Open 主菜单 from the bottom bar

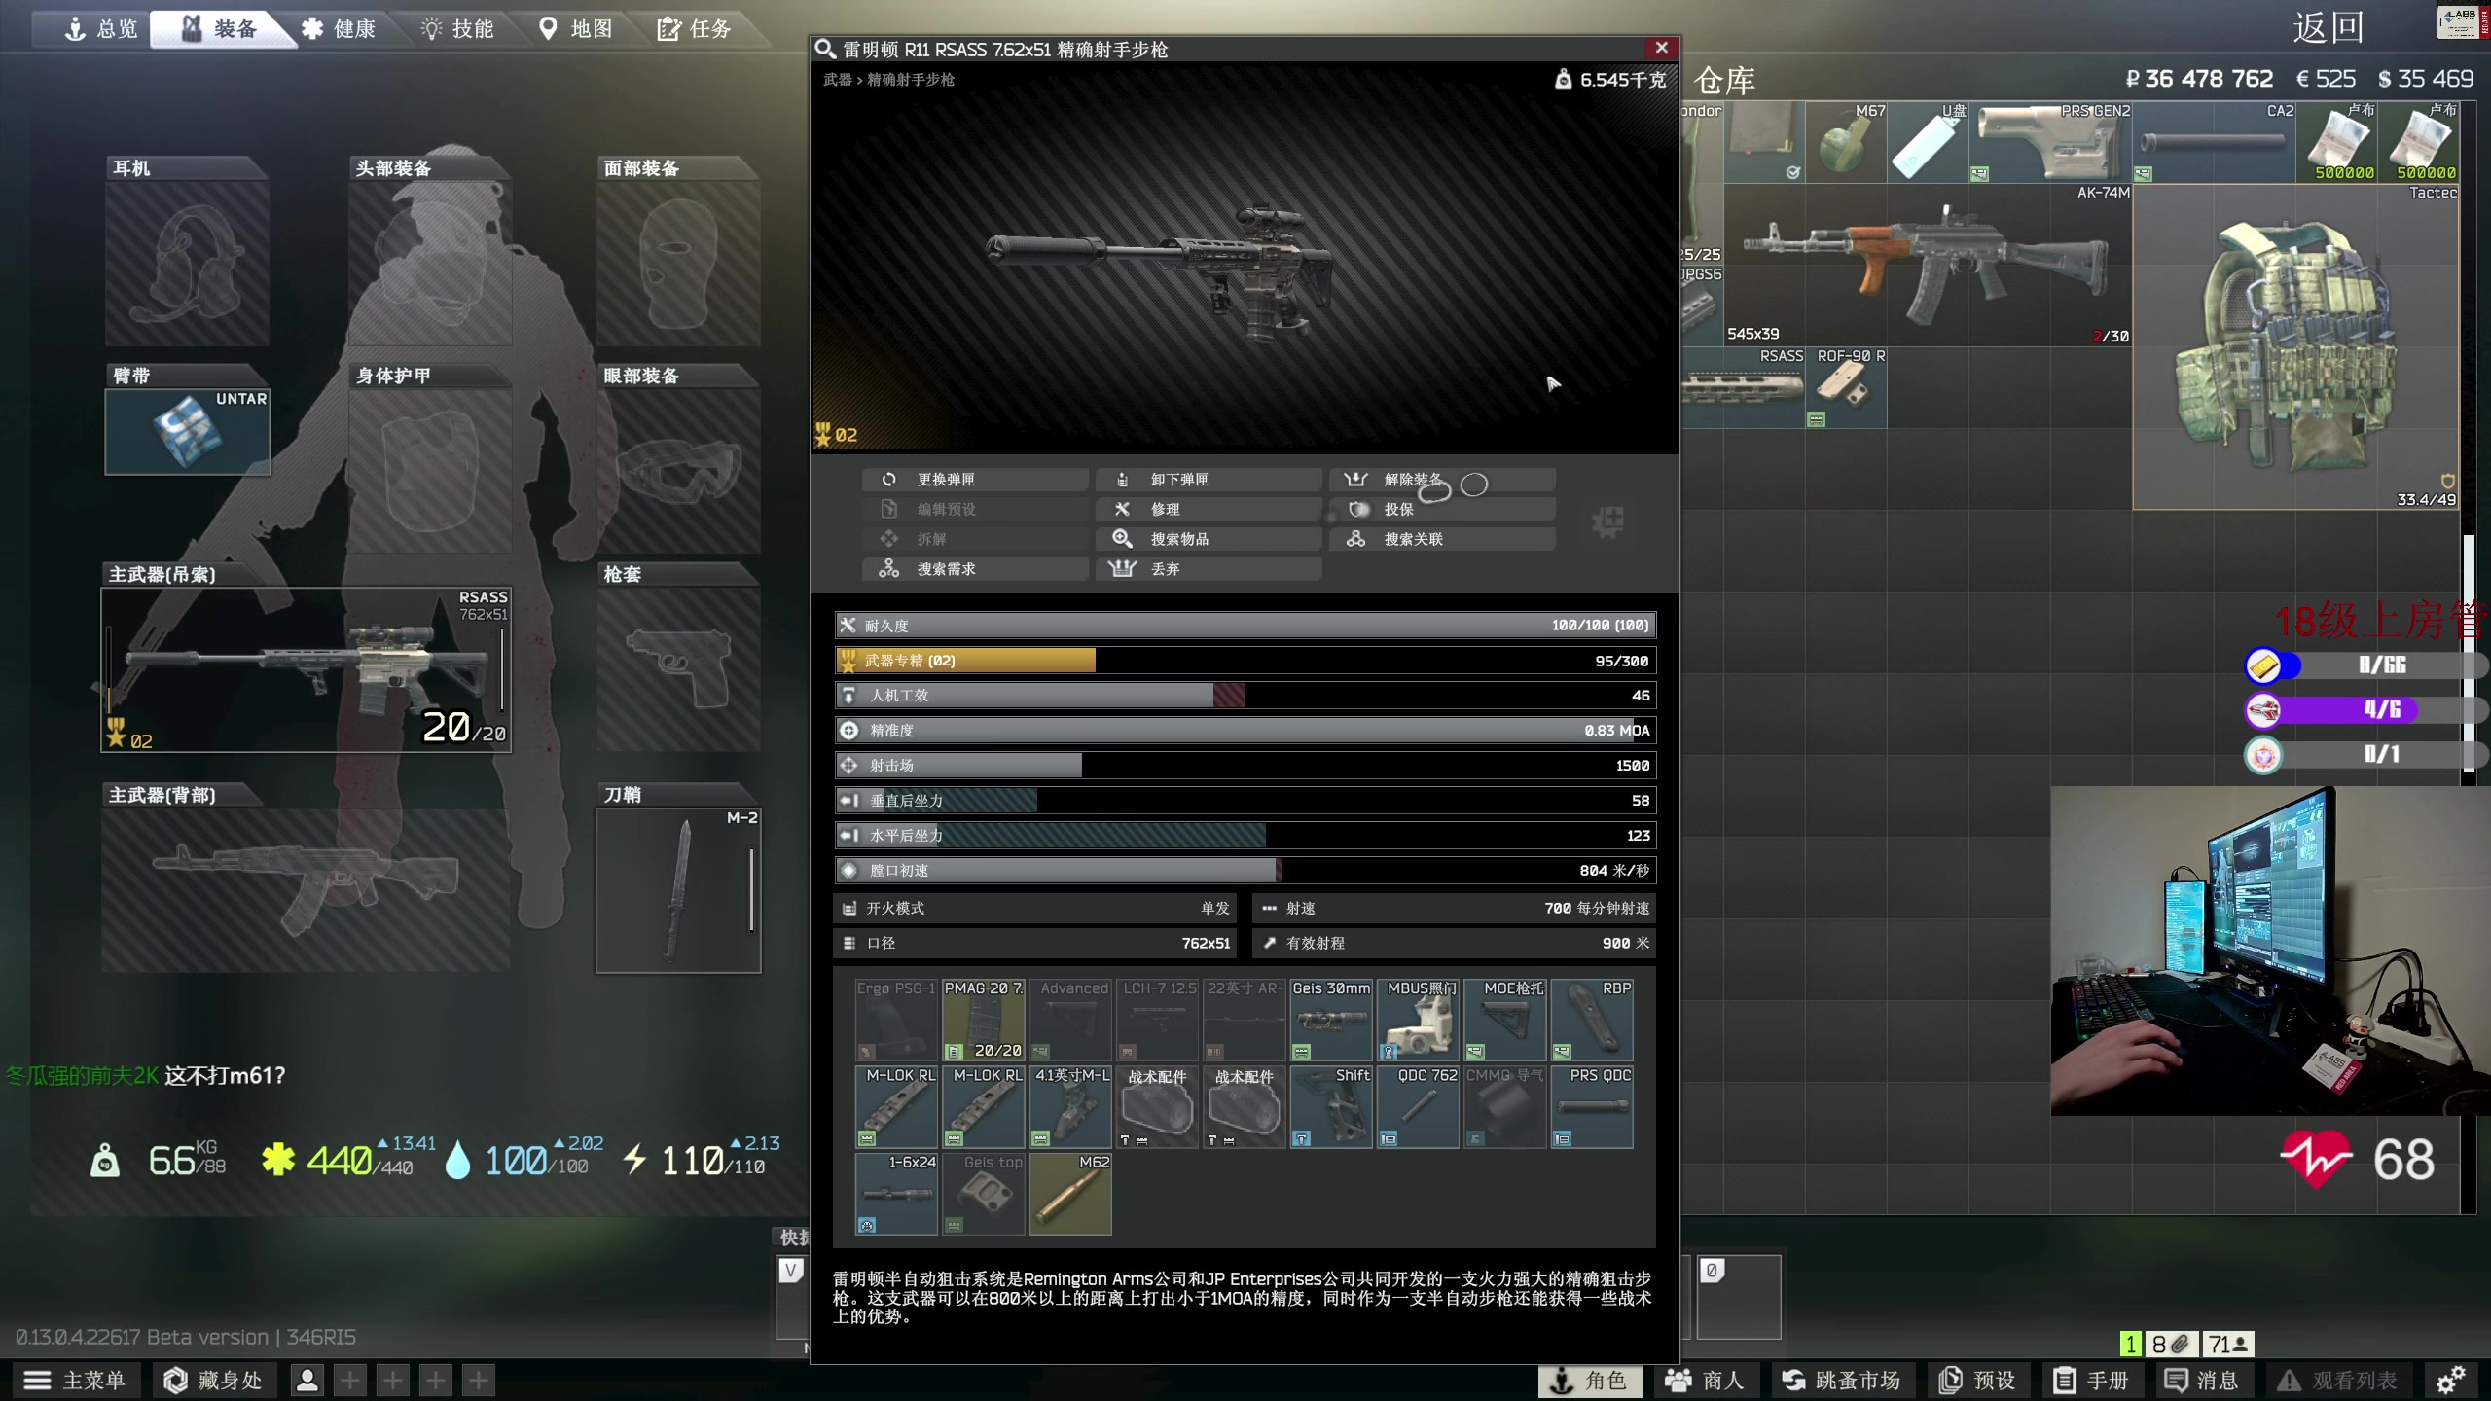pos(76,1380)
